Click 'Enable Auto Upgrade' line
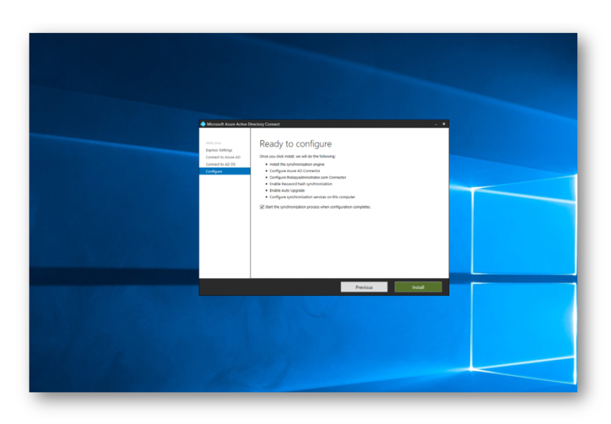Screen dimensions: 611x424 [x=288, y=190]
